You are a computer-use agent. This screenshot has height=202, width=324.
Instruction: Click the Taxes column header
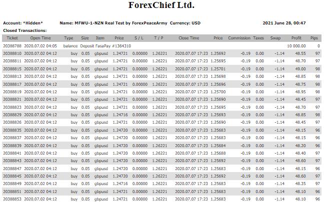click(258, 38)
